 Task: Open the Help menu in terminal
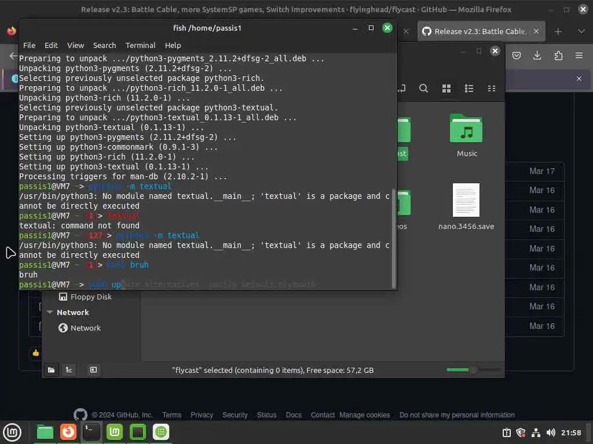pos(173,45)
